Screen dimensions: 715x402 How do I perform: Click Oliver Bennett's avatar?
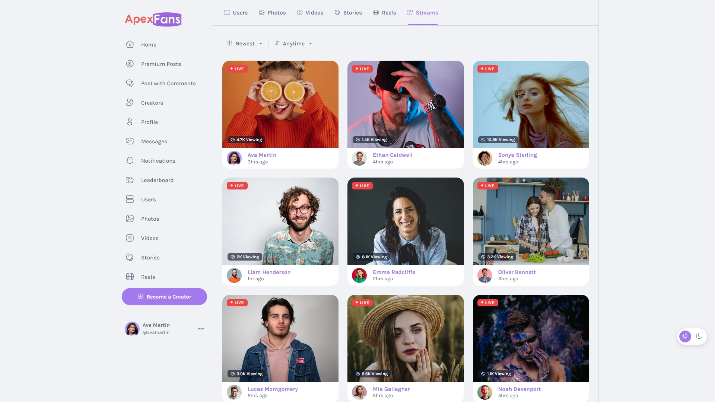[485, 275]
